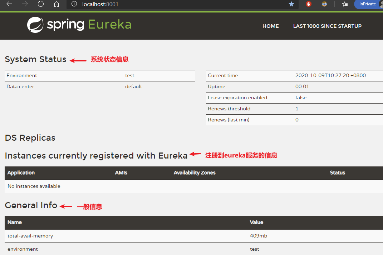Viewport: 383px width, 255px height.
Task: View site information icon in address bar
Action: point(74,4)
